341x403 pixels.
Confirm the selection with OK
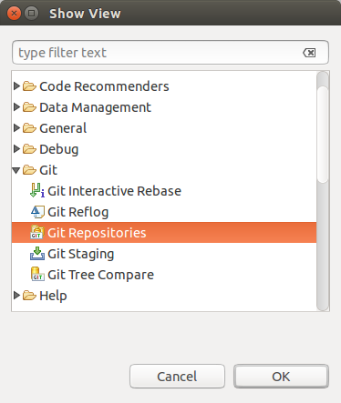(281, 377)
